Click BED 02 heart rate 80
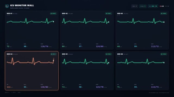 click(63, 46)
